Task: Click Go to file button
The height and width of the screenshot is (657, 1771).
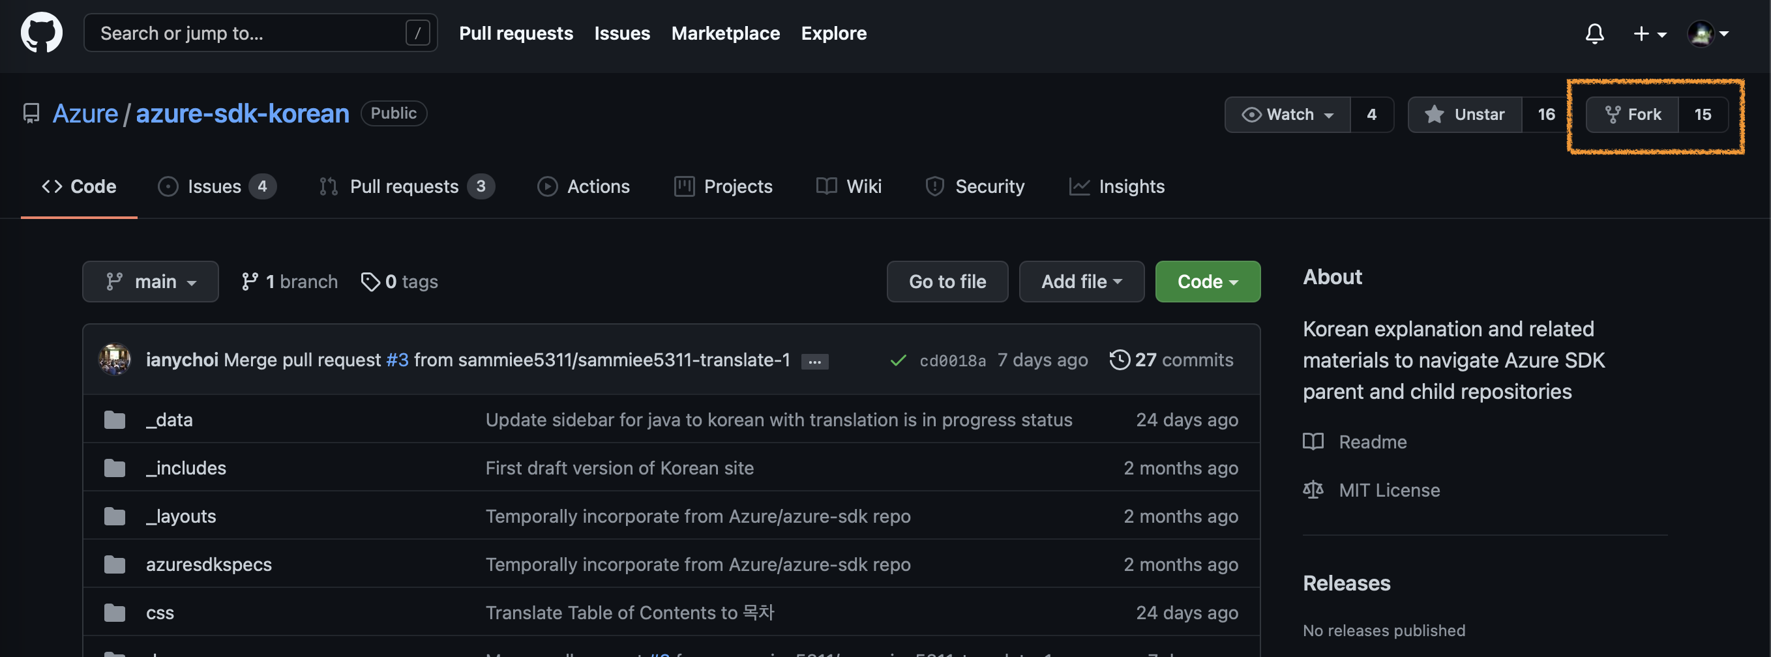Action: (947, 281)
